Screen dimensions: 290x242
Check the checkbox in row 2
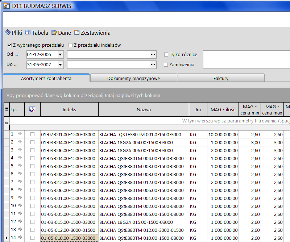tap(32, 142)
